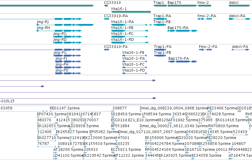
Task: Click protein Fmo-2-PA label
Action: (208, 47)
